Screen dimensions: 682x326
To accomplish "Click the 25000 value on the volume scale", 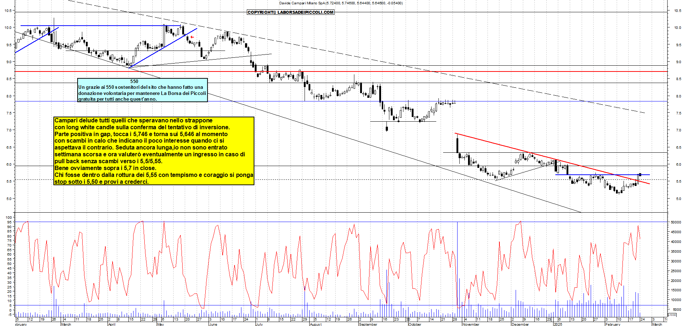I will tap(676, 271).
